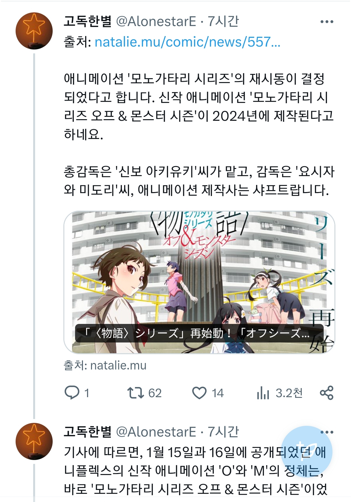Open more options on the second tweet
Viewport: 351px width, 502px height.
(327, 432)
